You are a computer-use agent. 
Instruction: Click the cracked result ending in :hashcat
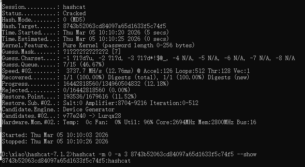[66, 161]
